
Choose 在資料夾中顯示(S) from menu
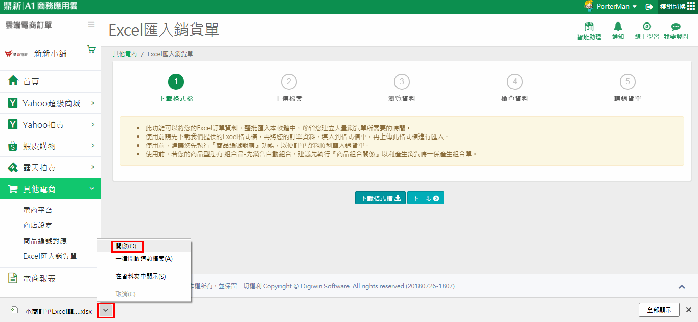[x=141, y=277]
